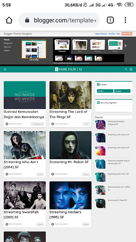
Task: Open popular post Streaming John Wick 3 SF
Action: (x=118, y=148)
